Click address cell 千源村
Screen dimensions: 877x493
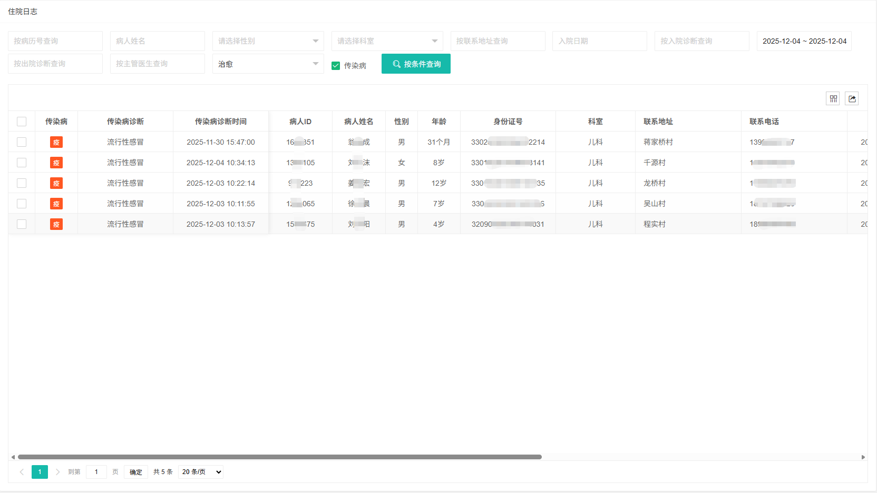tap(655, 163)
